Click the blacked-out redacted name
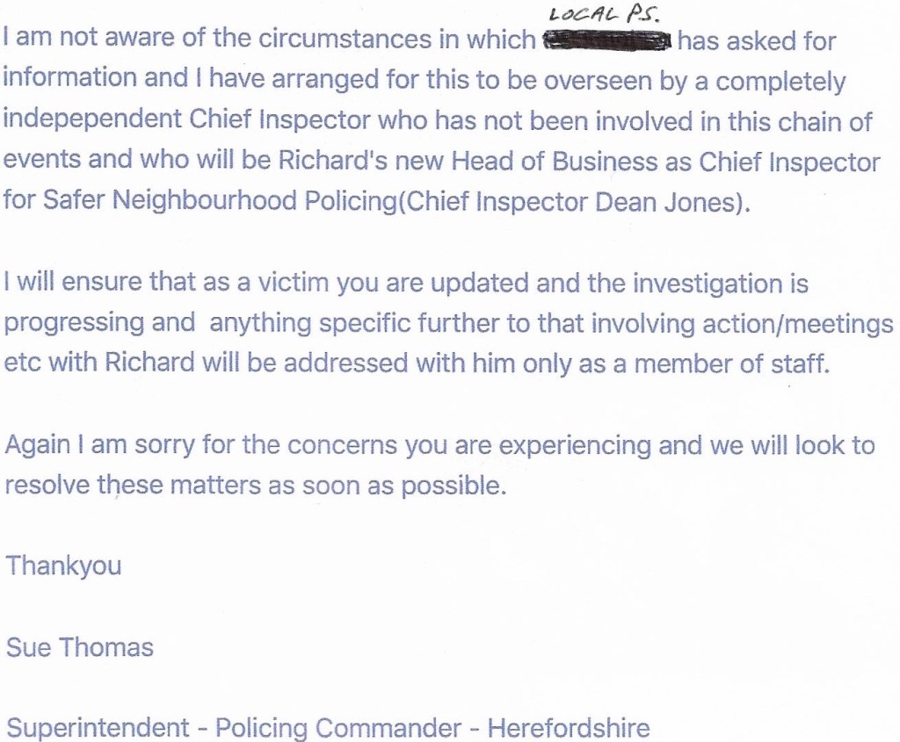 coord(608,40)
